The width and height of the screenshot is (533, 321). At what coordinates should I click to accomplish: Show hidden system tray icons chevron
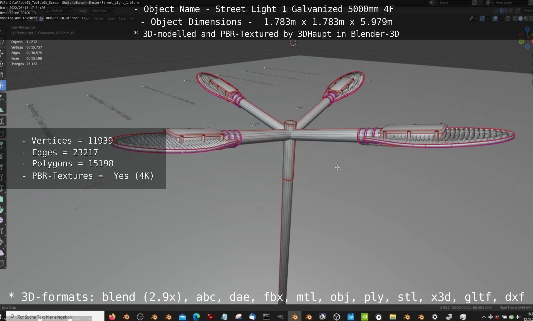484,317
